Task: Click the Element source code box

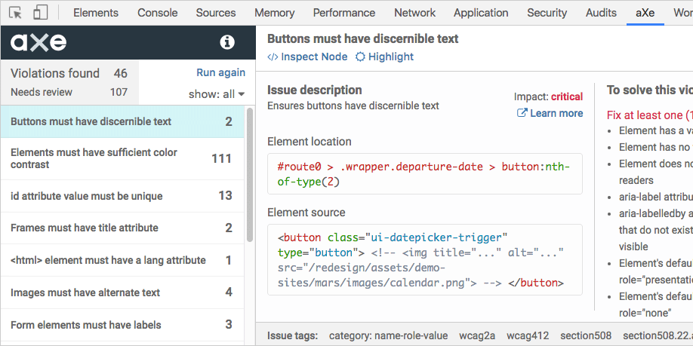Action: pyautogui.click(x=425, y=259)
